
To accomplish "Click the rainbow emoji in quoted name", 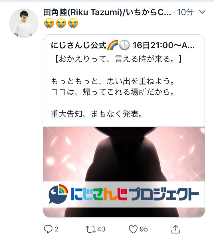I will pyautogui.click(x=112, y=45).
